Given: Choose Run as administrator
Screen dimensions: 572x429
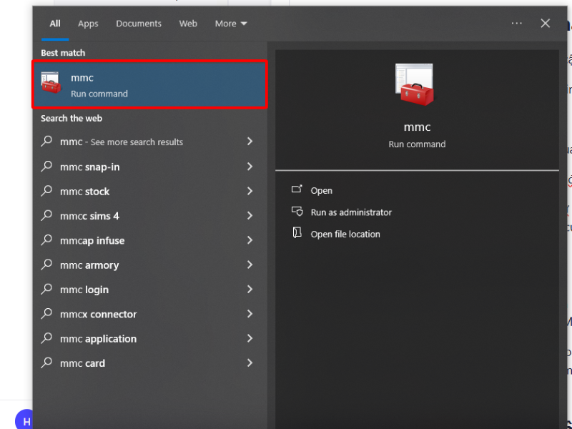Looking at the screenshot, I should 351,212.
